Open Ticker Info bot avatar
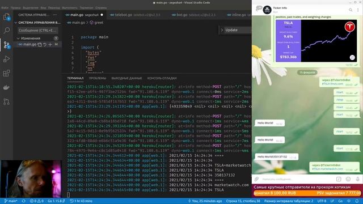This screenshot has height=204, width=363. (267, 10)
